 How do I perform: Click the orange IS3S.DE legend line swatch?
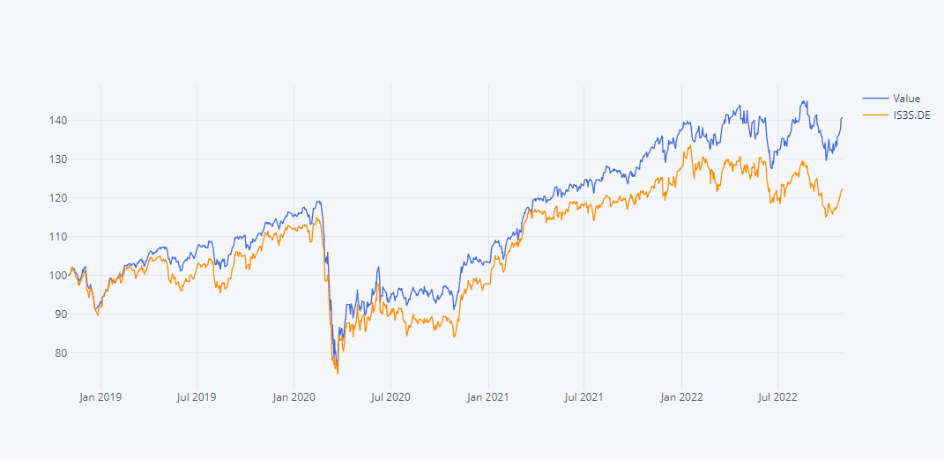[875, 115]
